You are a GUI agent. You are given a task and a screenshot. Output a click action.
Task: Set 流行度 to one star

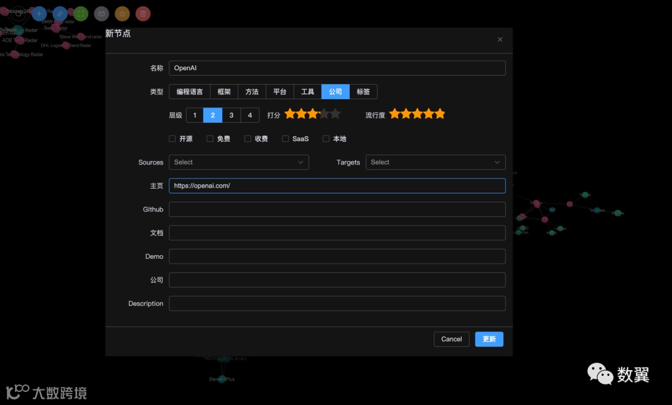[x=394, y=114]
